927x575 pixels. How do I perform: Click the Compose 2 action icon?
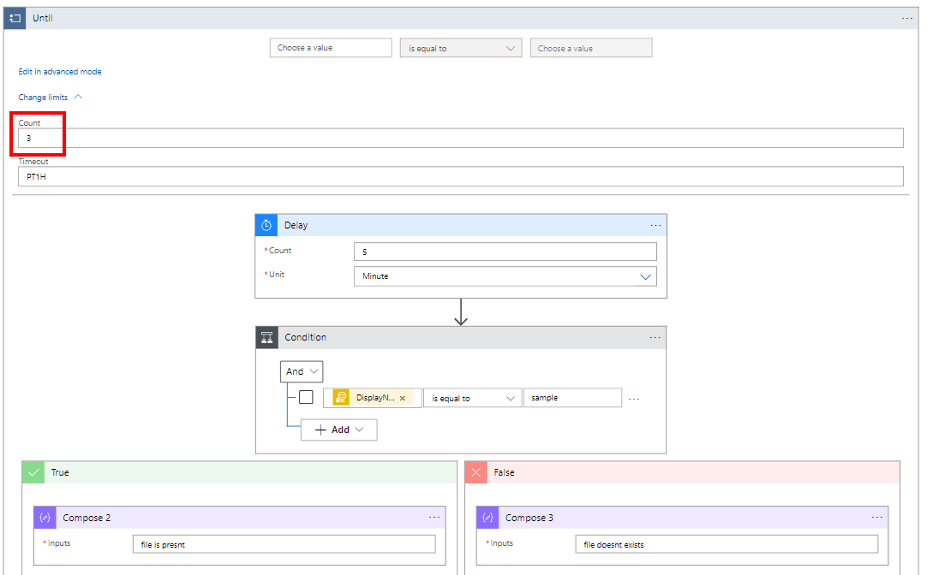click(45, 517)
